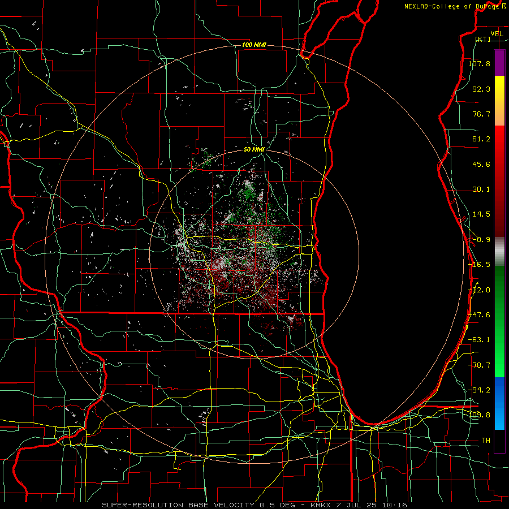Screen dimensions: 509x509
Task: Click the -63.1 legend value
Action: 479,340
